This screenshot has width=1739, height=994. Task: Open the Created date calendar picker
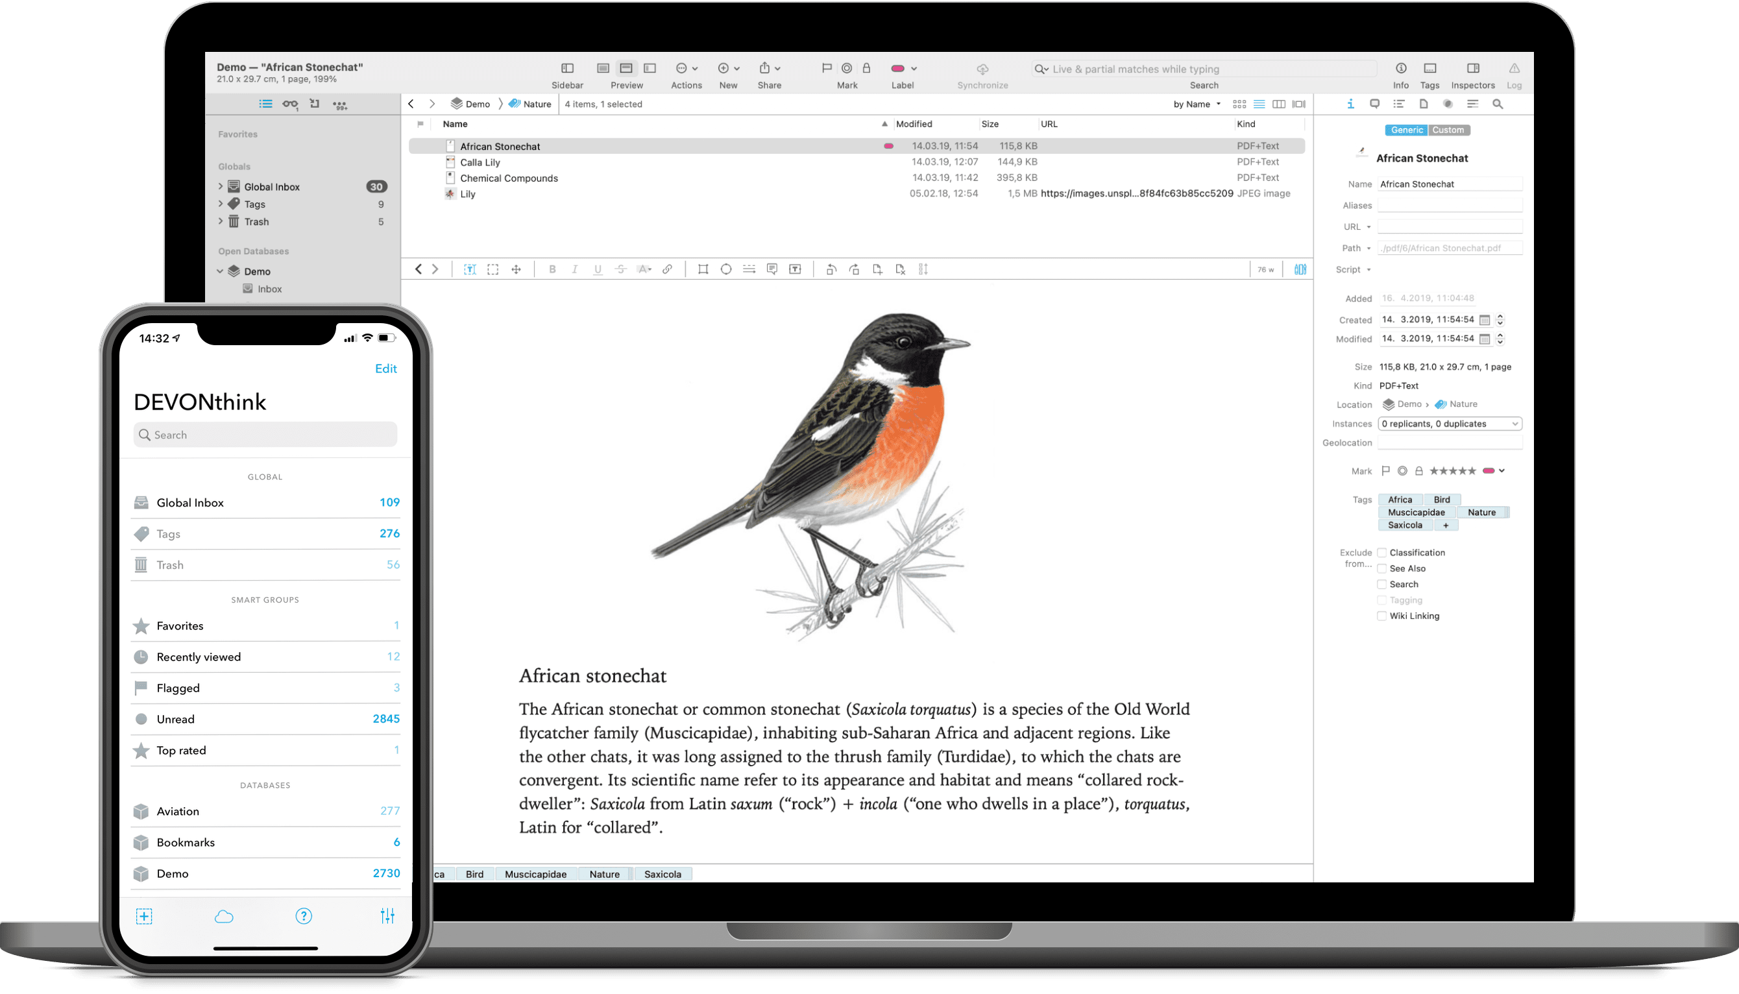[x=1483, y=320]
